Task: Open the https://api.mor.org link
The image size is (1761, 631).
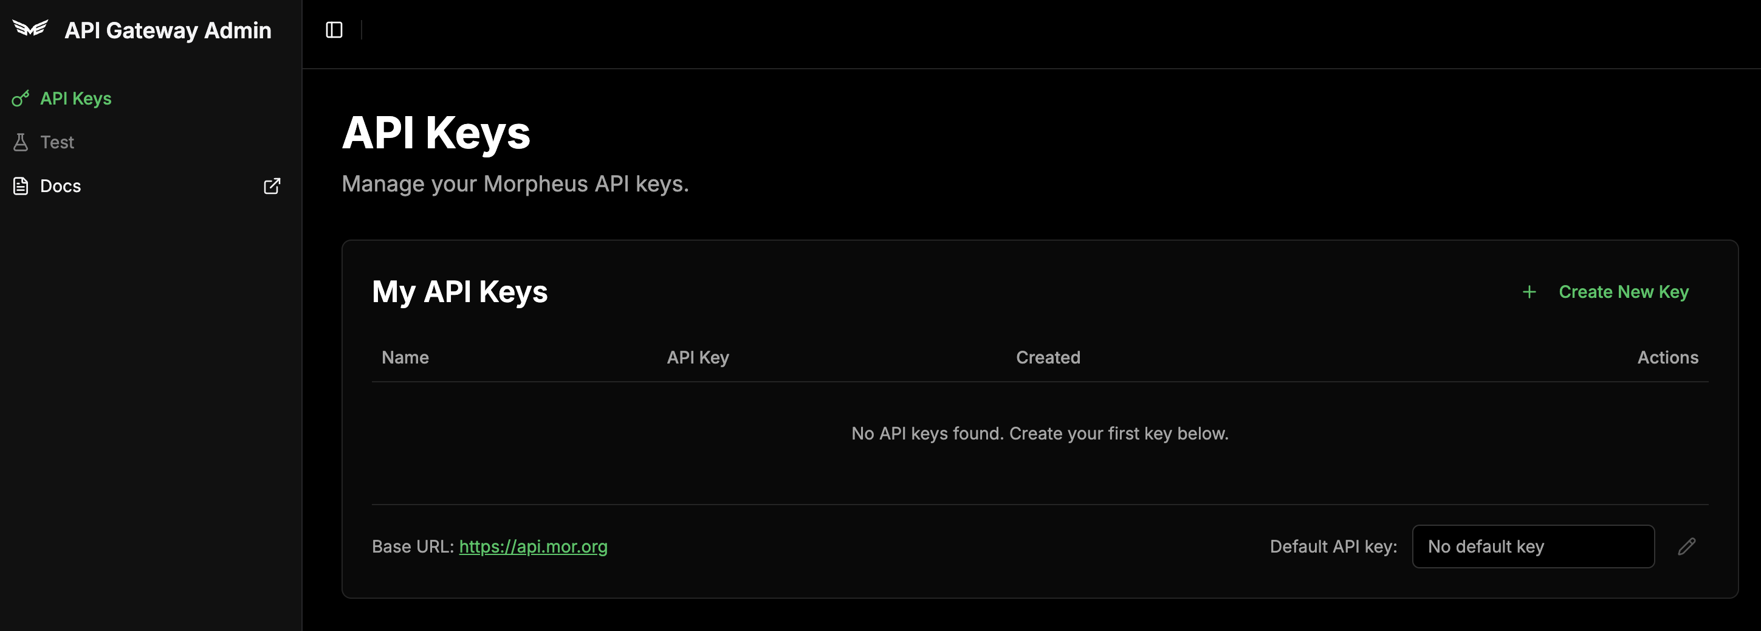Action: click(534, 547)
